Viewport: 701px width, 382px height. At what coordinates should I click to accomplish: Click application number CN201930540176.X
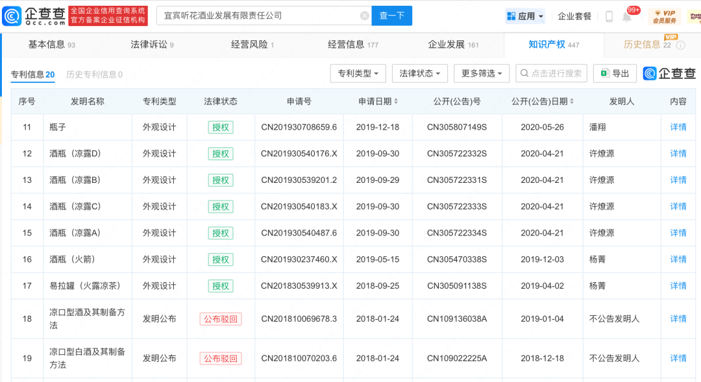coord(299,154)
